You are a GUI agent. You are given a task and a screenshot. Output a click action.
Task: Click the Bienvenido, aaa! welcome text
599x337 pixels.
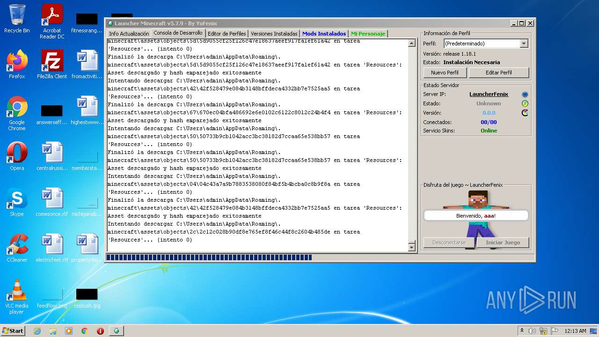pos(475,216)
